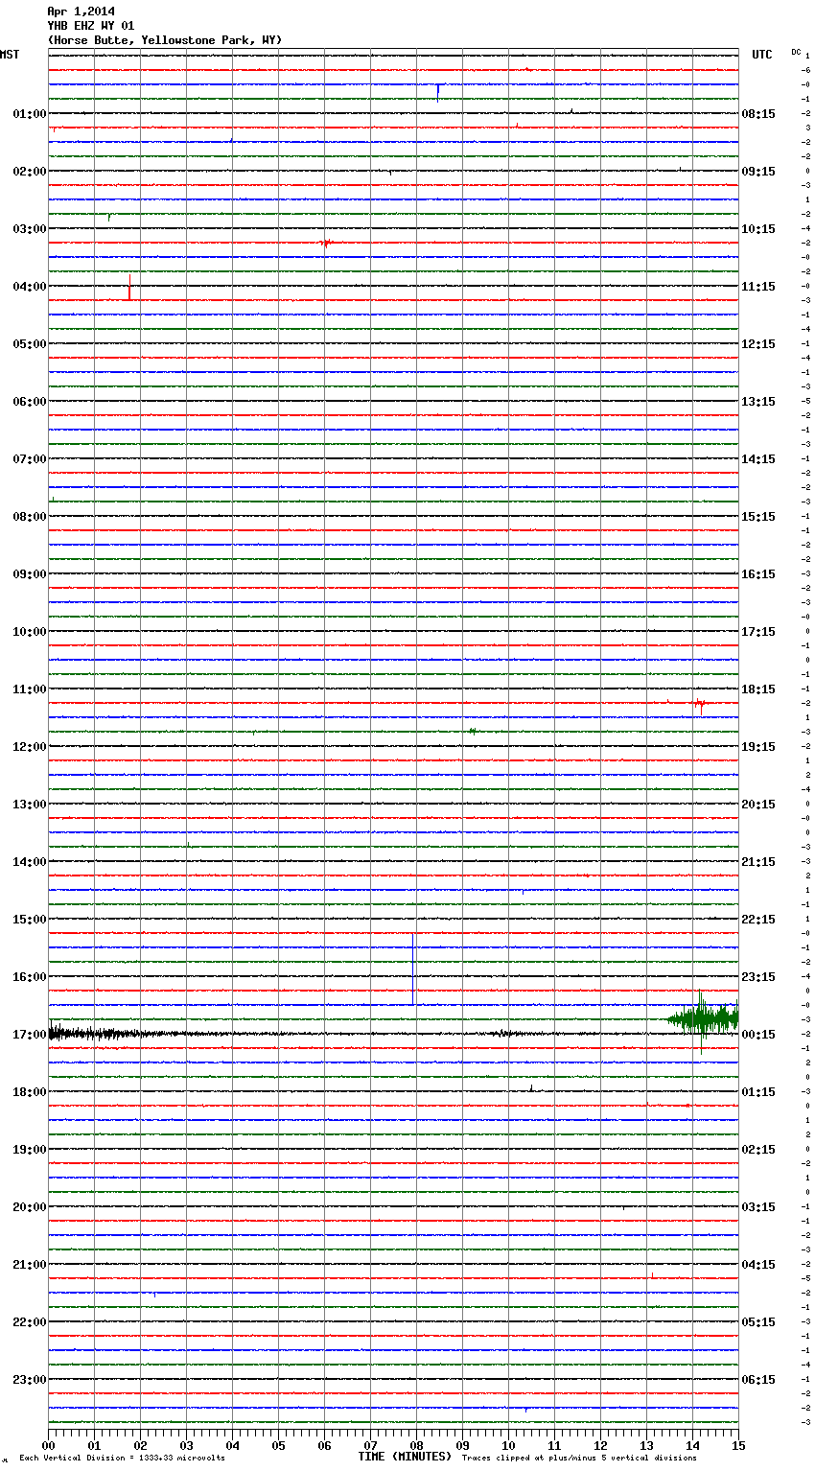The image size is (815, 1471).
Task: Click the 13:15 UTC time label
Action: tap(758, 401)
